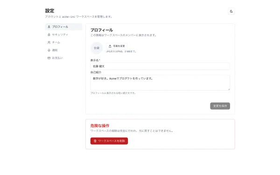Click the avatar placeholder circle
280x175 pixels.
(97, 48)
